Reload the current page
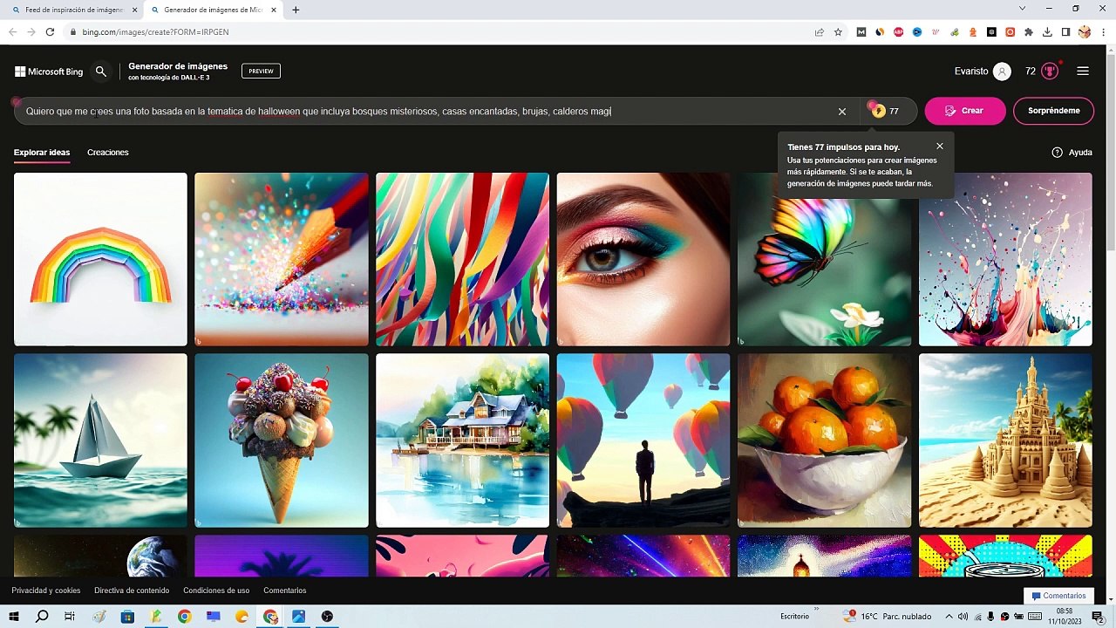 click(51, 32)
